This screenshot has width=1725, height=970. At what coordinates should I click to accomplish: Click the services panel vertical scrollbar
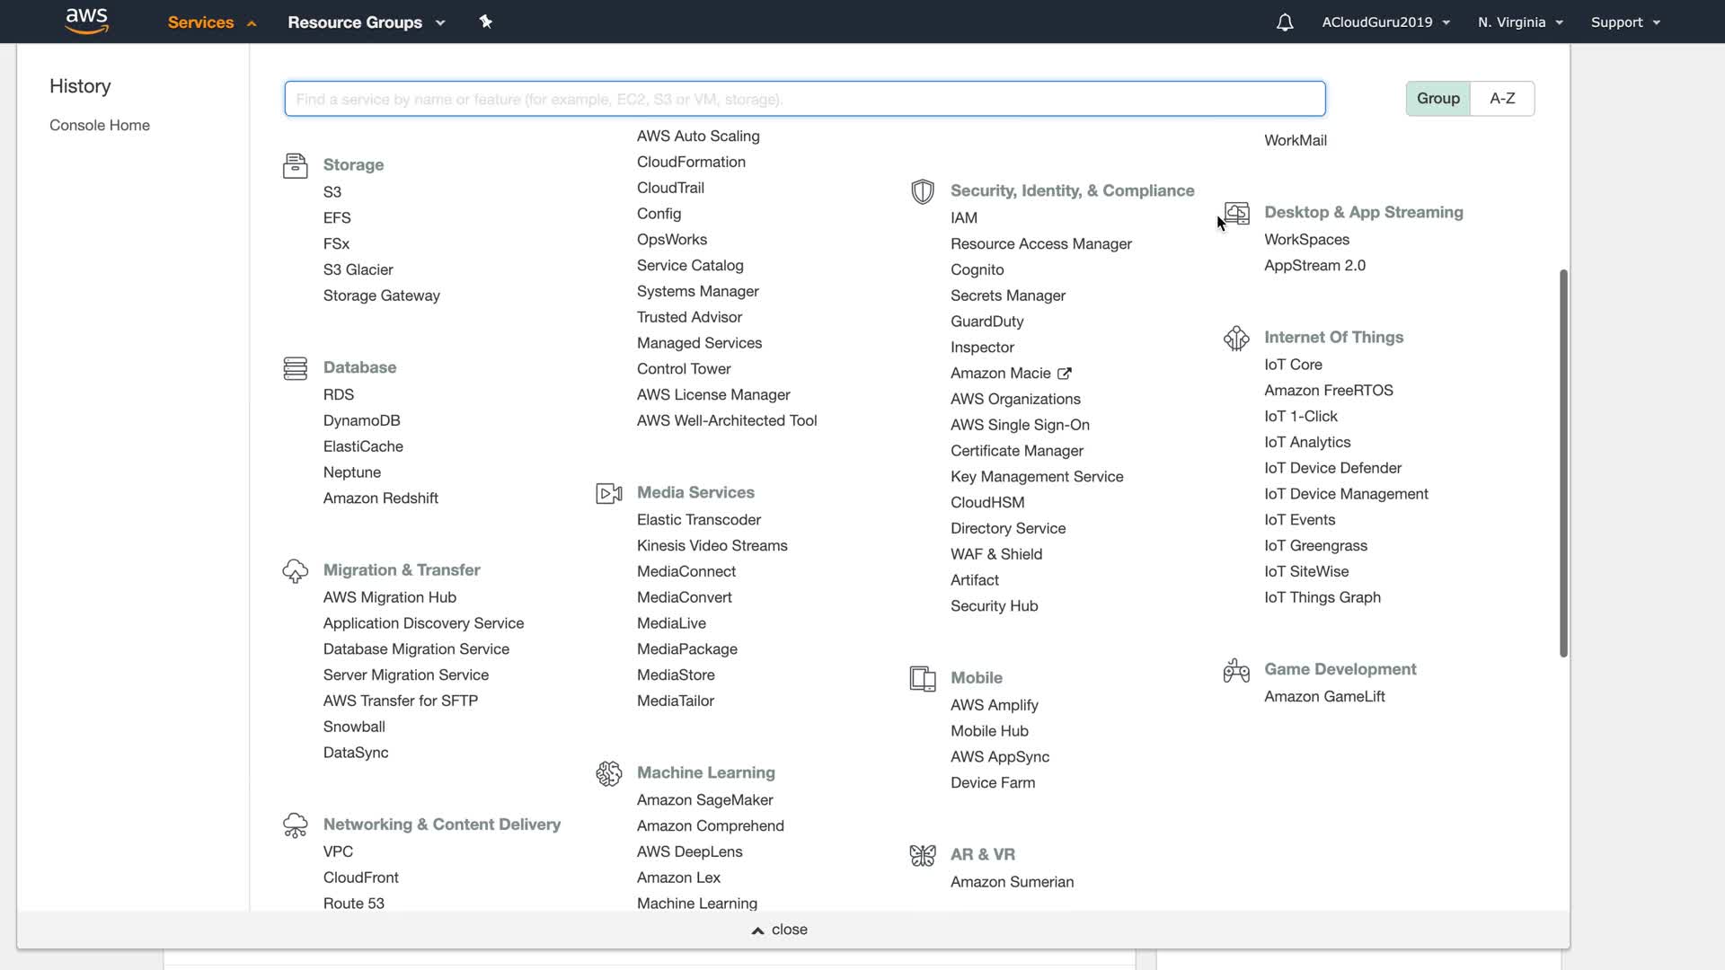[1563, 463]
